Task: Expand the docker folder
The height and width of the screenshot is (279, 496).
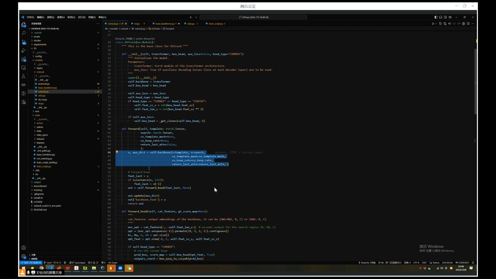Action: click(x=65, y=40)
